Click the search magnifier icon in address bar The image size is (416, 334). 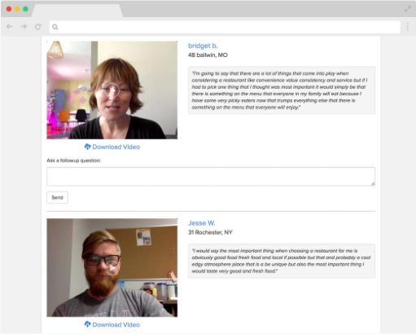click(x=55, y=27)
